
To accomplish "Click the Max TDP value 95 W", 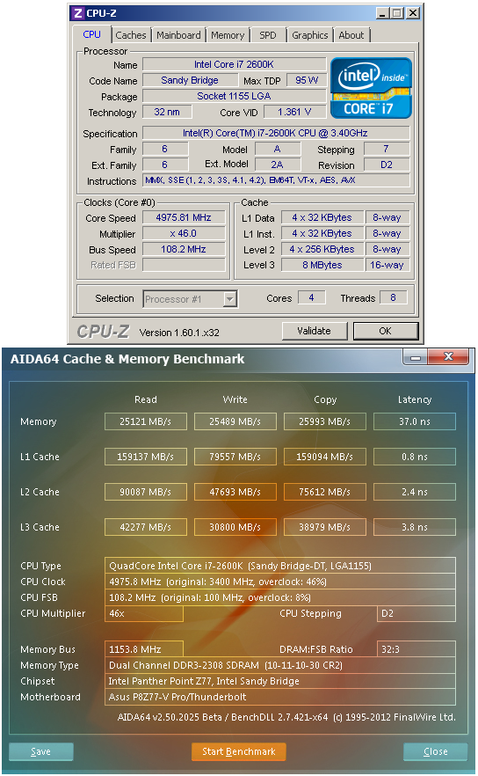I will point(307,80).
